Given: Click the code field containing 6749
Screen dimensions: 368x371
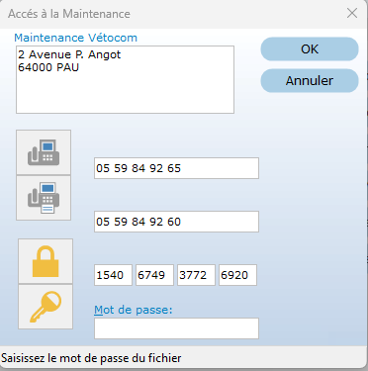Looking at the screenshot, I should pos(154,275).
